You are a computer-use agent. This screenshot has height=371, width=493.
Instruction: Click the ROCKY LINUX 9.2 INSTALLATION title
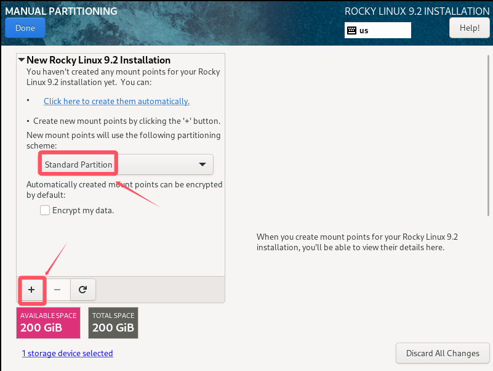417,11
